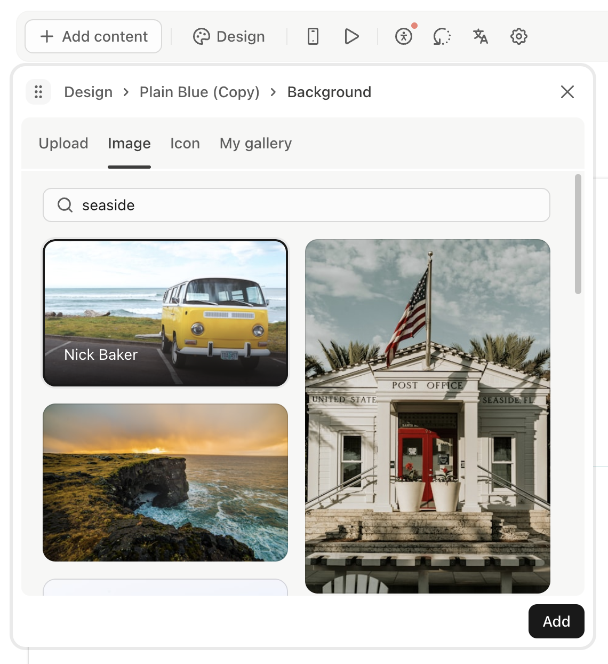Screen dimensions: 608x664
Task: Click the play preview icon
Action: (351, 36)
